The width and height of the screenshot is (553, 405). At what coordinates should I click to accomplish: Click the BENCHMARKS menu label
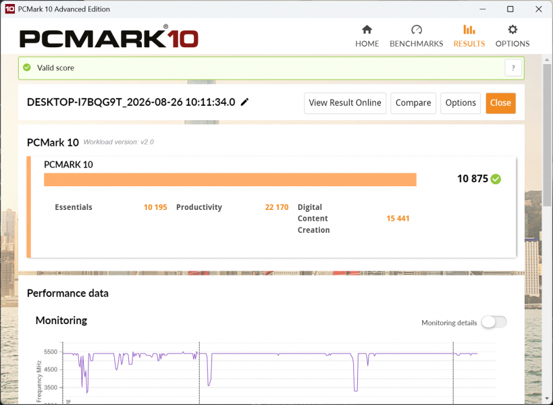point(417,44)
